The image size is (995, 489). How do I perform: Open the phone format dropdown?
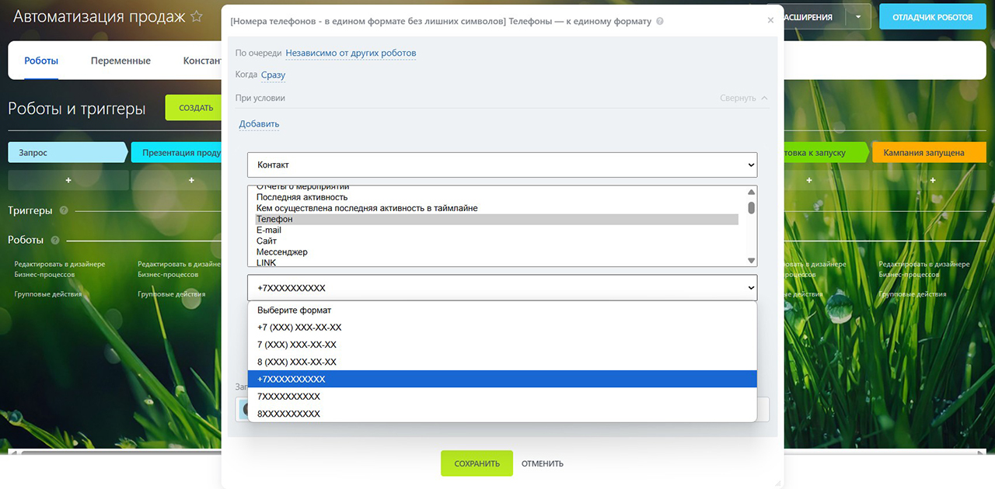502,287
